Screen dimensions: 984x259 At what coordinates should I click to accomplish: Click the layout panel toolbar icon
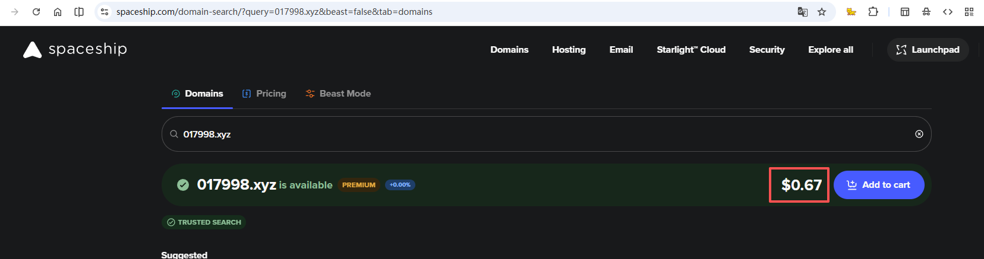[x=905, y=12]
